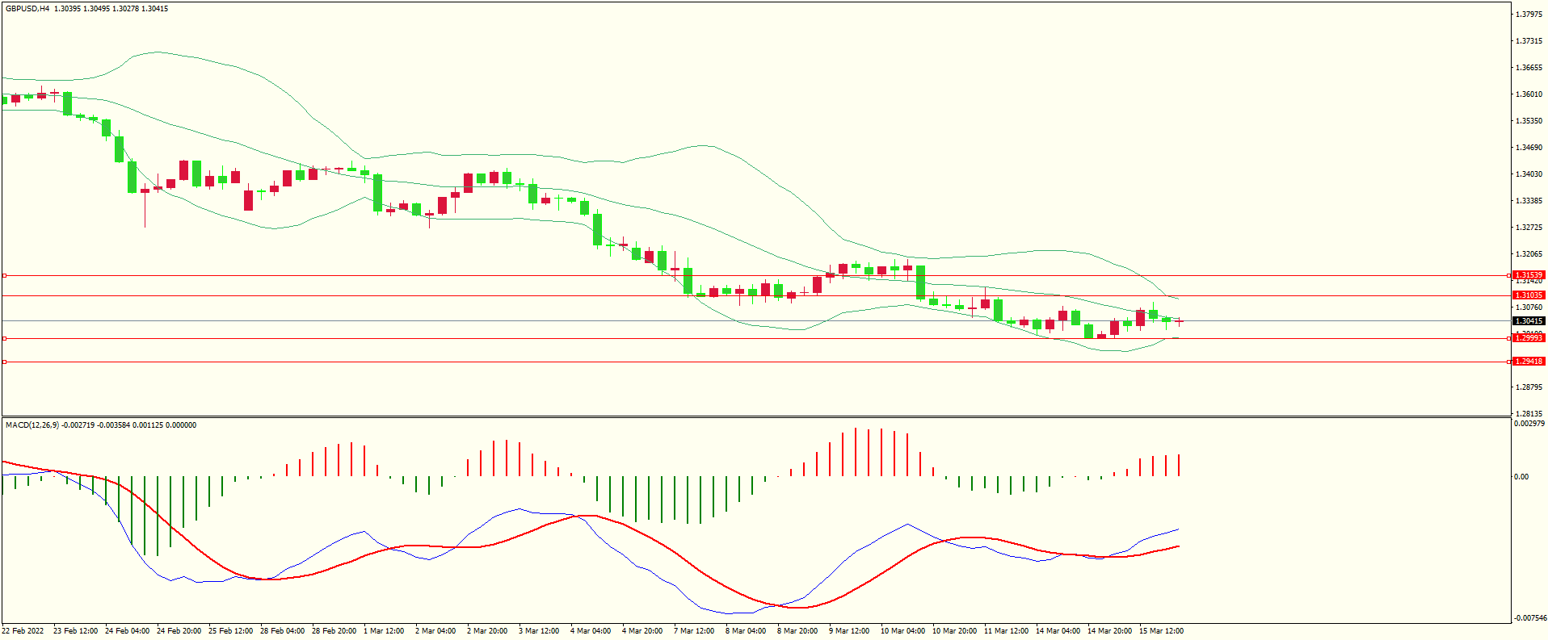This screenshot has height=640, width=1548.
Task: Click the 1.28135 price axis label
Action: (1529, 414)
